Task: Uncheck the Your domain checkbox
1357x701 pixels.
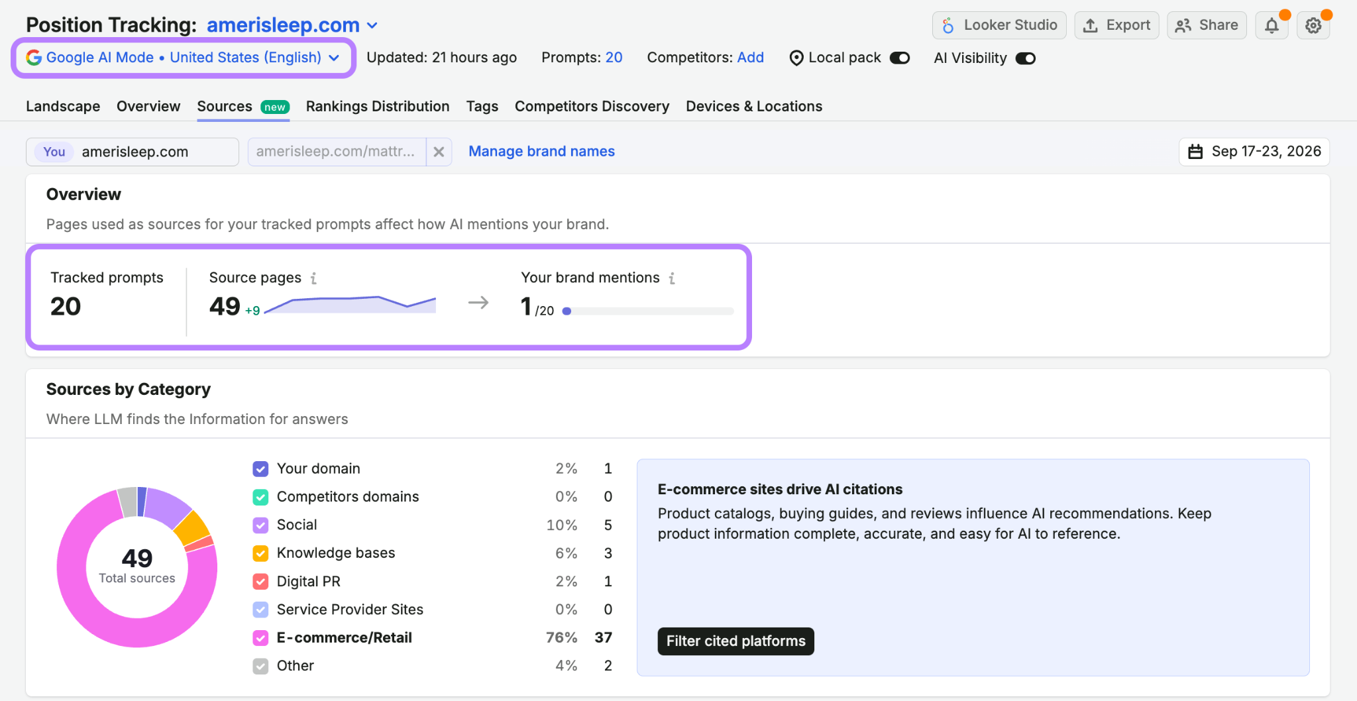Action: 260,469
